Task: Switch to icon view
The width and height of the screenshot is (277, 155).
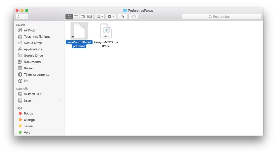Action: (69, 16)
